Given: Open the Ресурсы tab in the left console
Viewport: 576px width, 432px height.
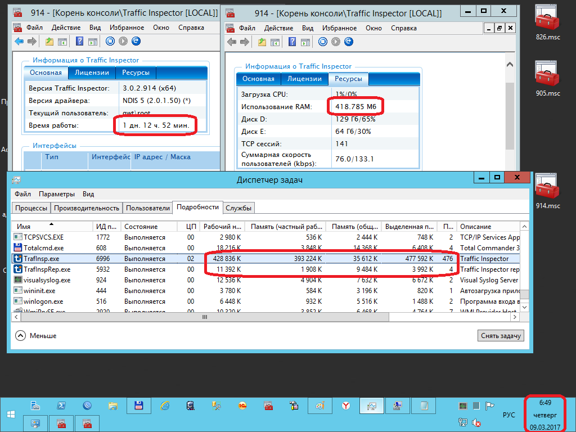Looking at the screenshot, I should (x=136, y=73).
